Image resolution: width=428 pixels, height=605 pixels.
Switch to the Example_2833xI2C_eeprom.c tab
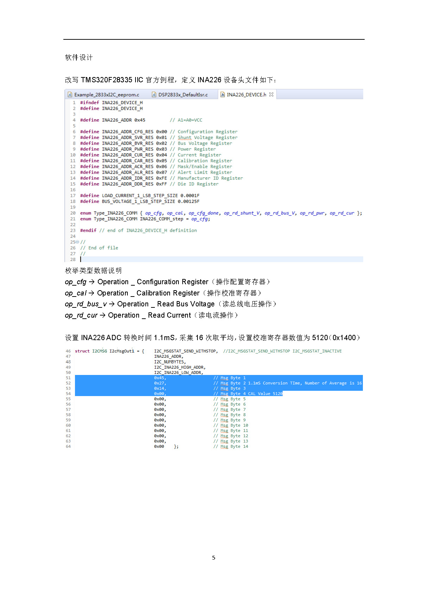click(x=107, y=95)
